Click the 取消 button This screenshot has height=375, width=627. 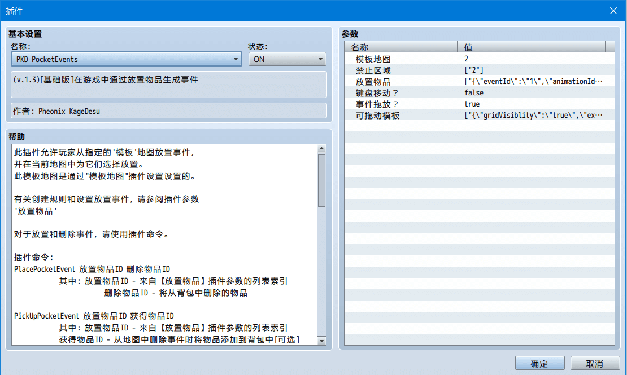(595, 363)
